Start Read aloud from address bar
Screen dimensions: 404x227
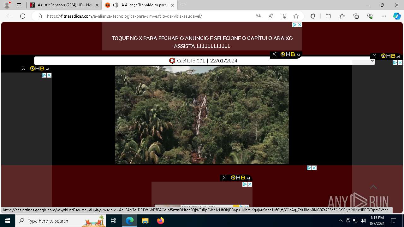[x=271, y=16]
